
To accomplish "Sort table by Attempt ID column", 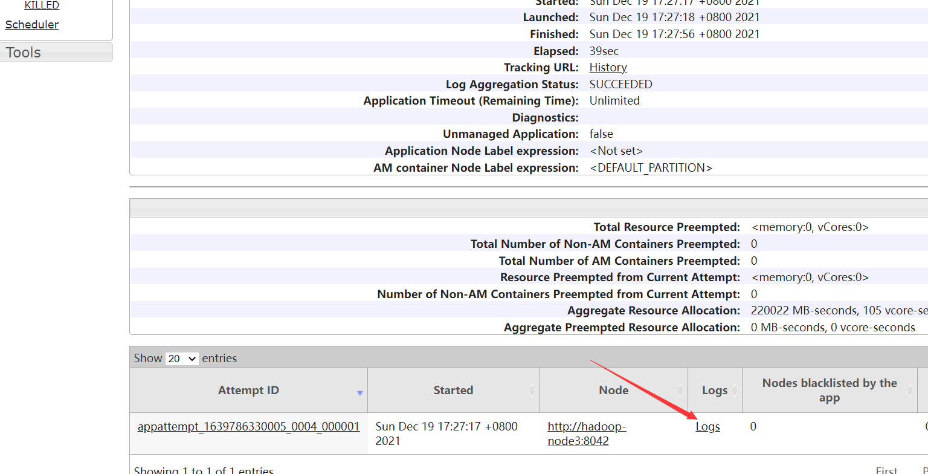I will pyautogui.click(x=248, y=390).
